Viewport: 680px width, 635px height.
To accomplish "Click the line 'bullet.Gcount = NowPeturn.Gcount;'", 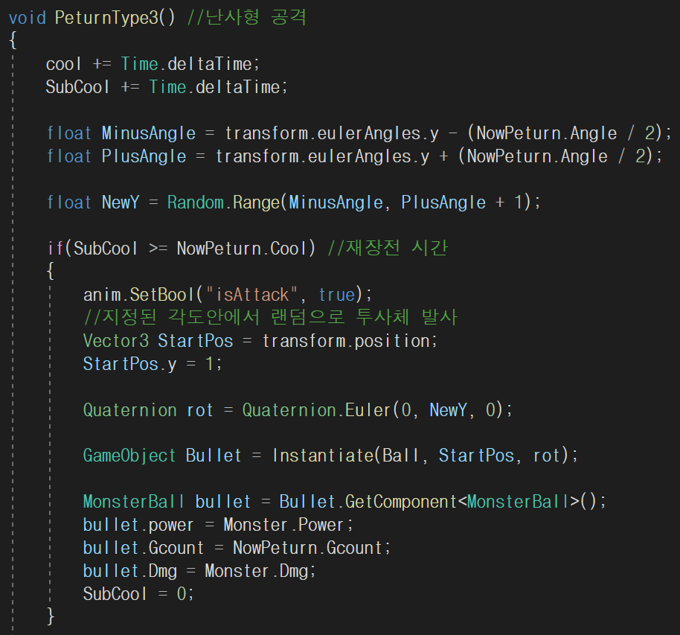I will coord(237,548).
